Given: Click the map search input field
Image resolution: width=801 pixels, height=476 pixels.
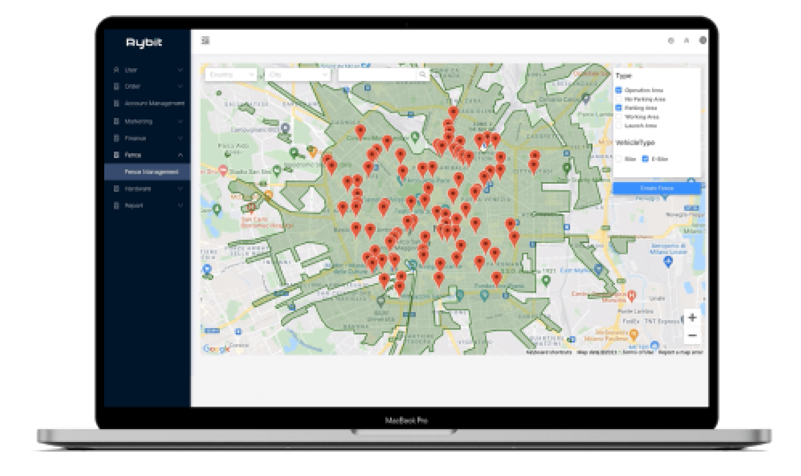Looking at the screenshot, I should pos(377,75).
